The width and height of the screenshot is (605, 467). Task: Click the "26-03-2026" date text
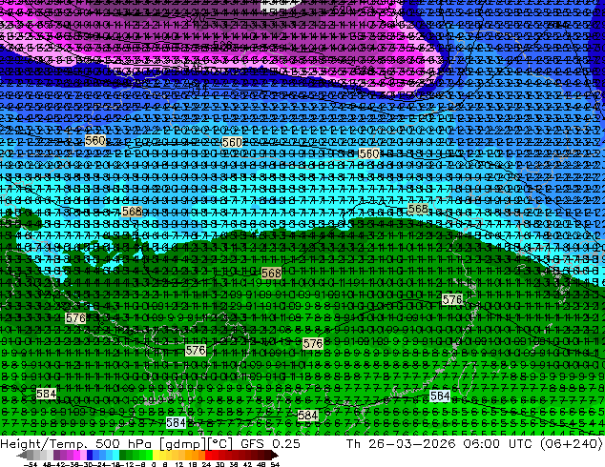pos(411,443)
